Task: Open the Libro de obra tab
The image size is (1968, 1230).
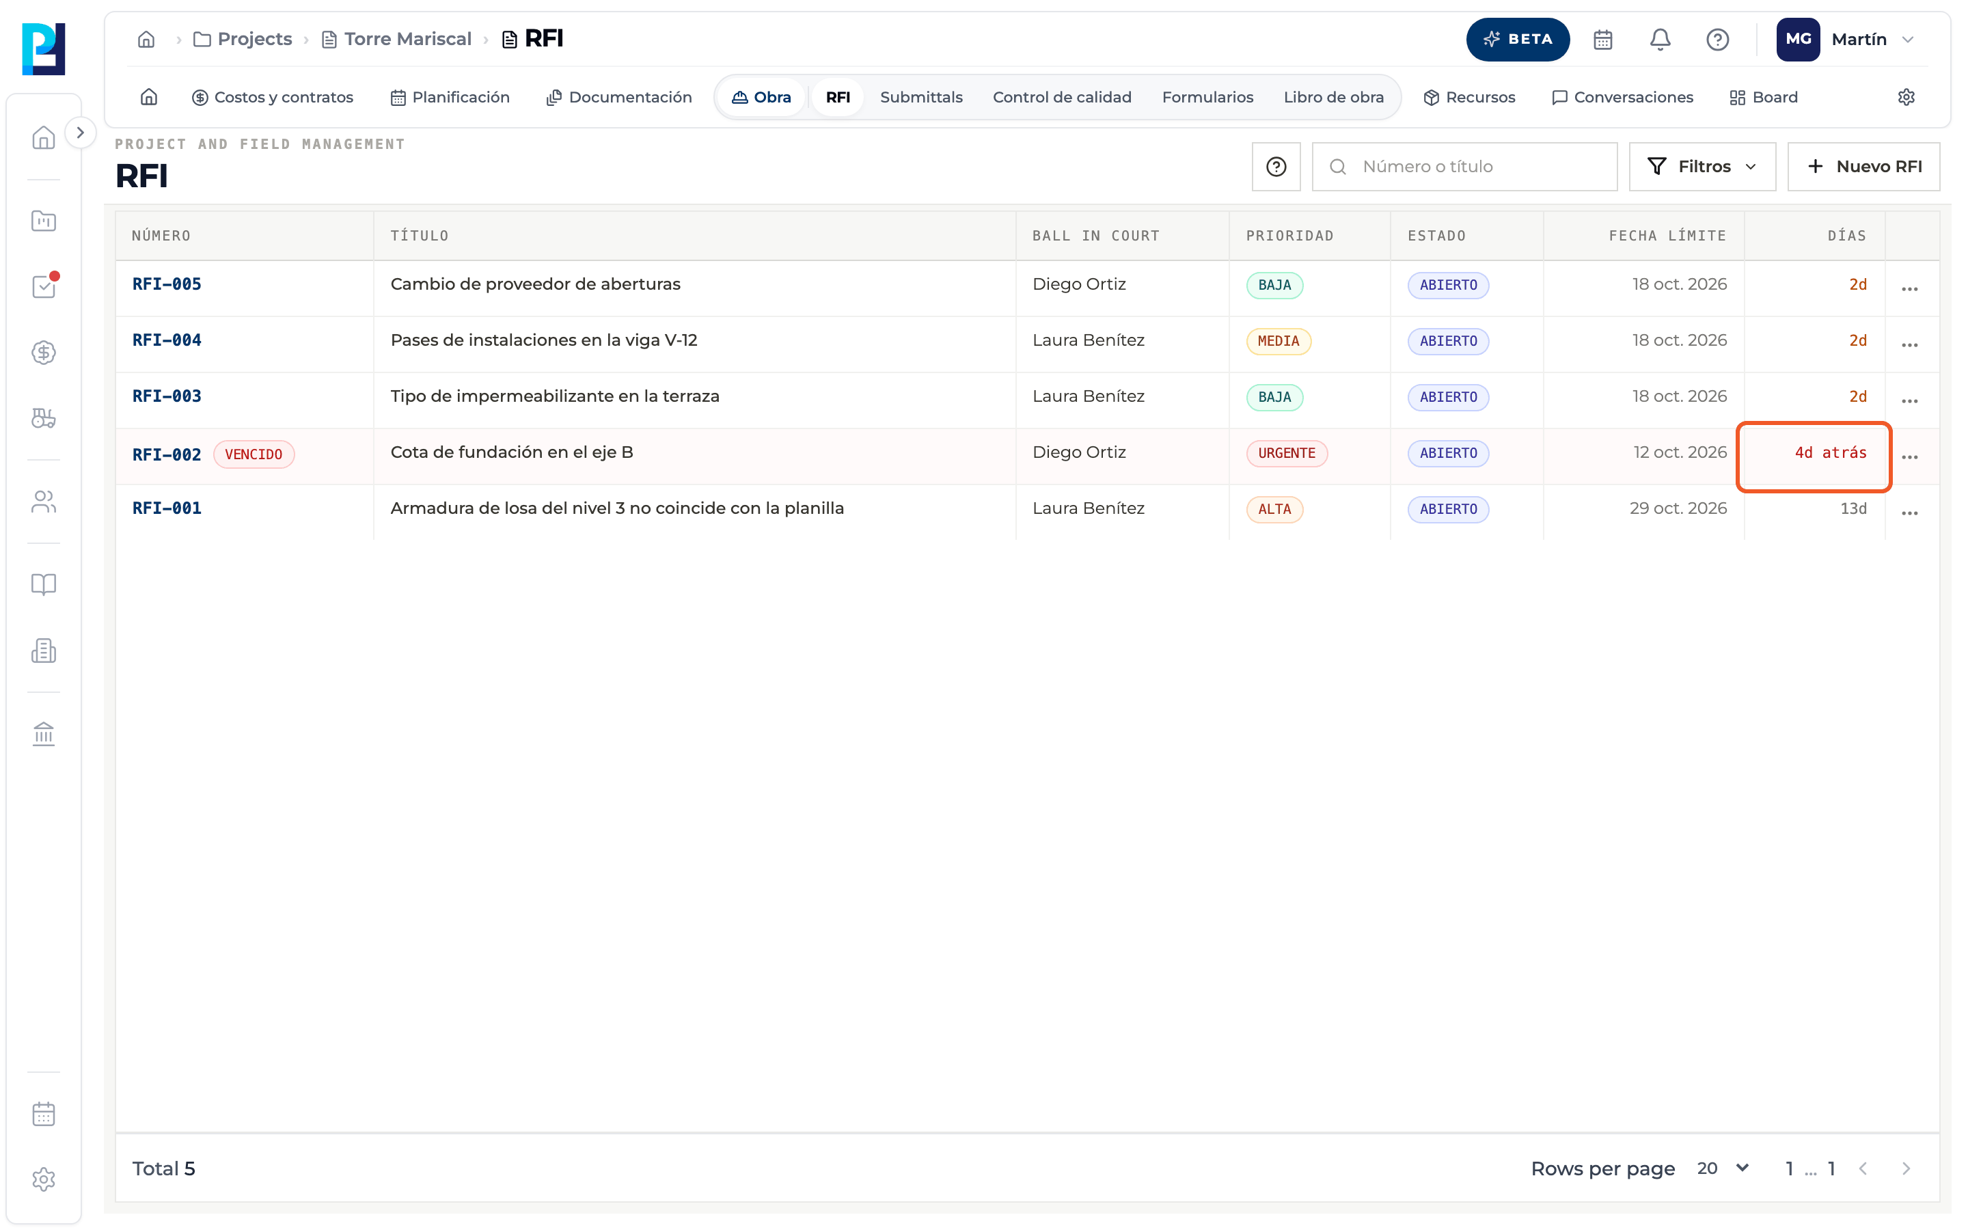Action: point(1333,97)
